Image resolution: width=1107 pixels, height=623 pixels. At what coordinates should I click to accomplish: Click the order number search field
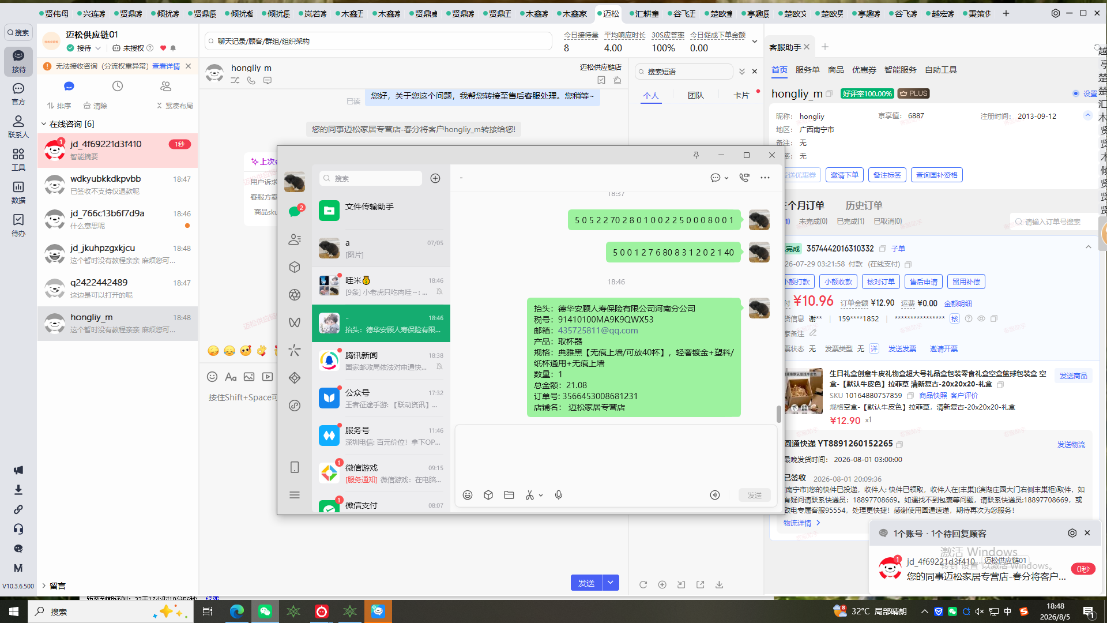point(1055,222)
